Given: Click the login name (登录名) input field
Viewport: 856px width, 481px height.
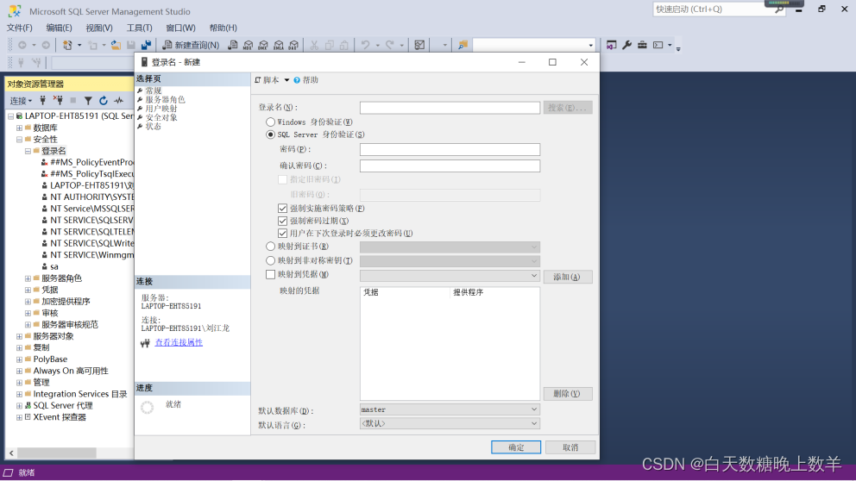Looking at the screenshot, I should click(450, 108).
